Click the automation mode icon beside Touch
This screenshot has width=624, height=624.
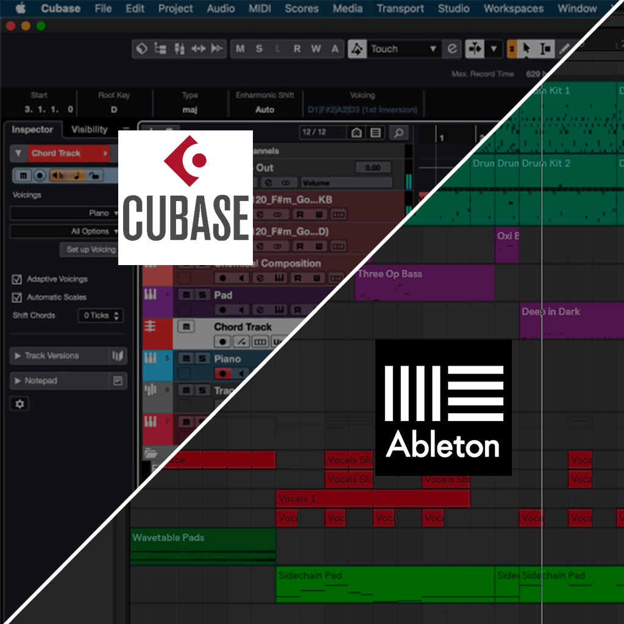pos(357,49)
